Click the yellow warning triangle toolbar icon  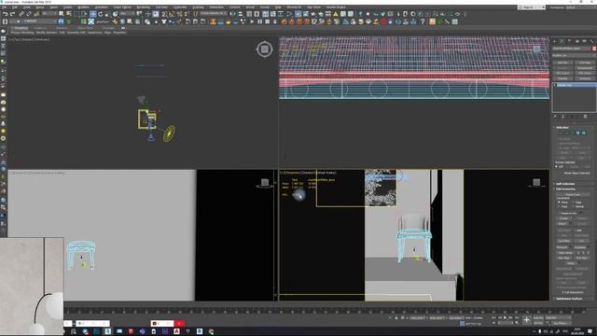(336, 14)
